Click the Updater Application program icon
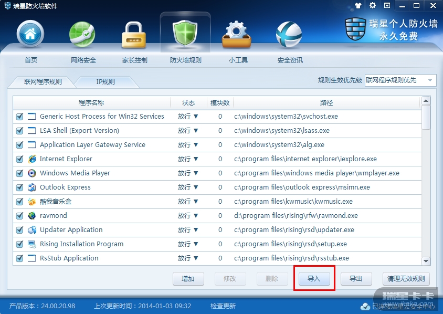Viewport: 443px width, 314px height. pos(32,230)
